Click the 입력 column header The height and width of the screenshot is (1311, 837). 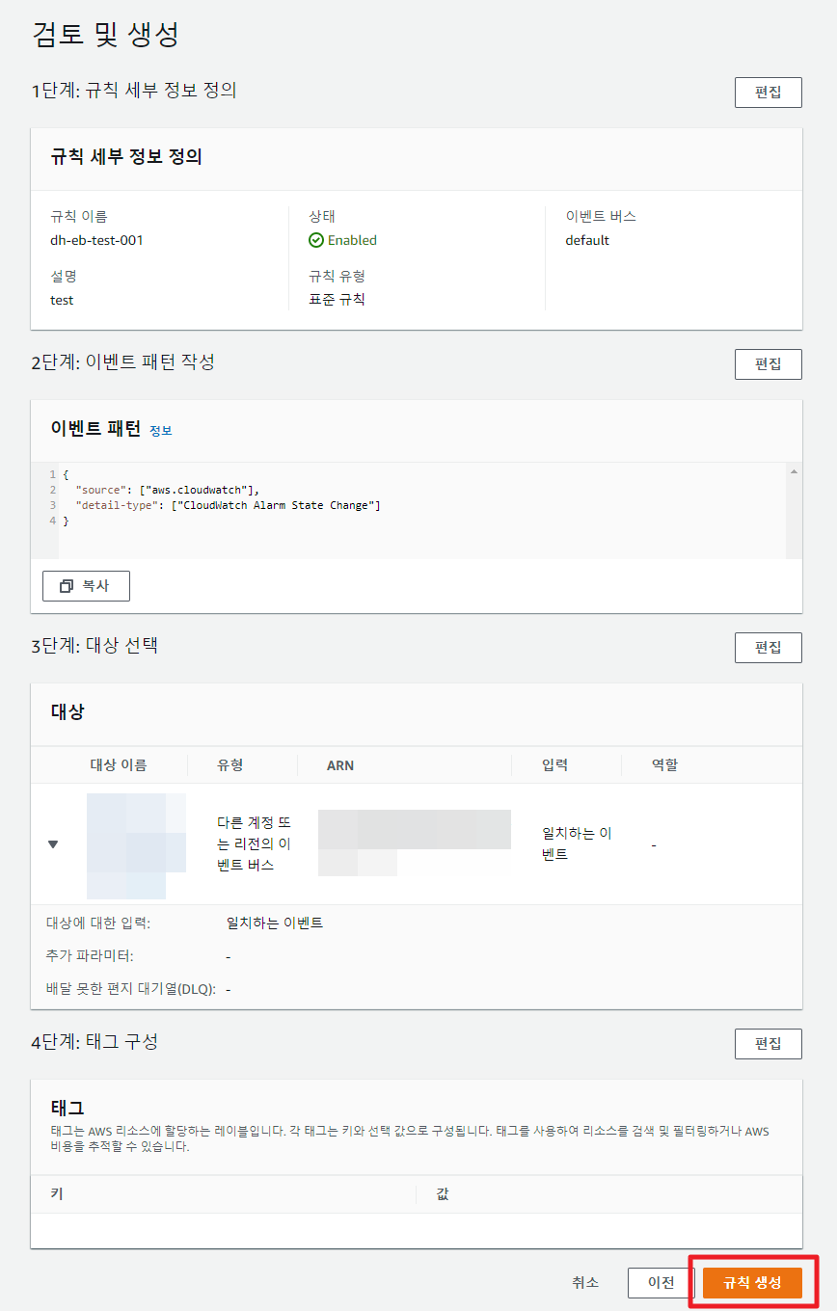click(x=554, y=764)
